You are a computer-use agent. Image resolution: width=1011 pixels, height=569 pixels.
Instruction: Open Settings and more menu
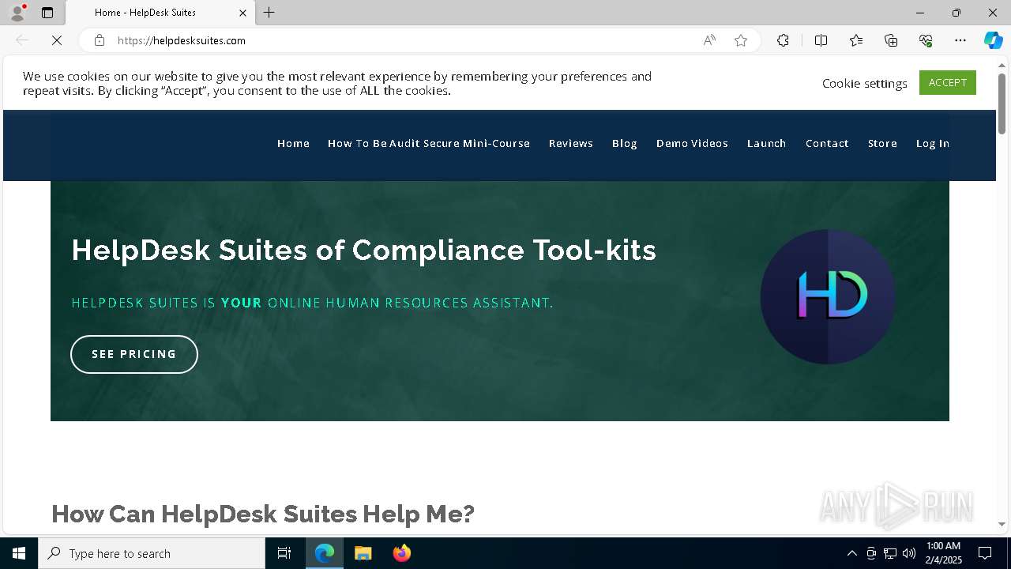click(960, 40)
